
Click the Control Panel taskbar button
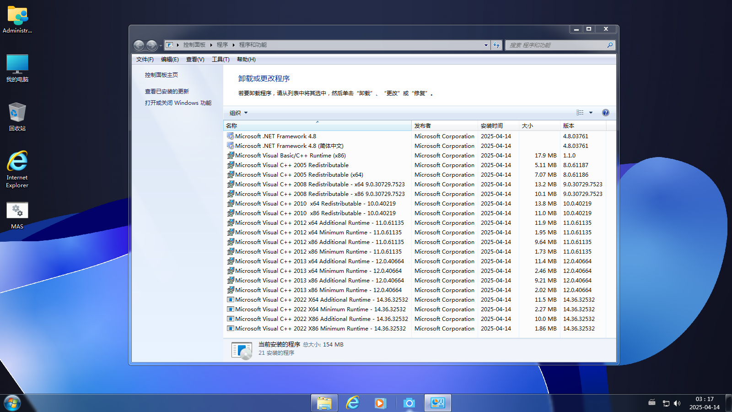tap(438, 403)
